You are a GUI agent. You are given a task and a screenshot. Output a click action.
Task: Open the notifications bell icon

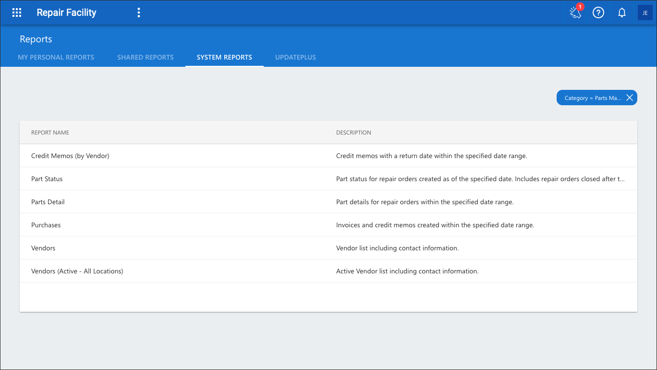click(x=622, y=13)
